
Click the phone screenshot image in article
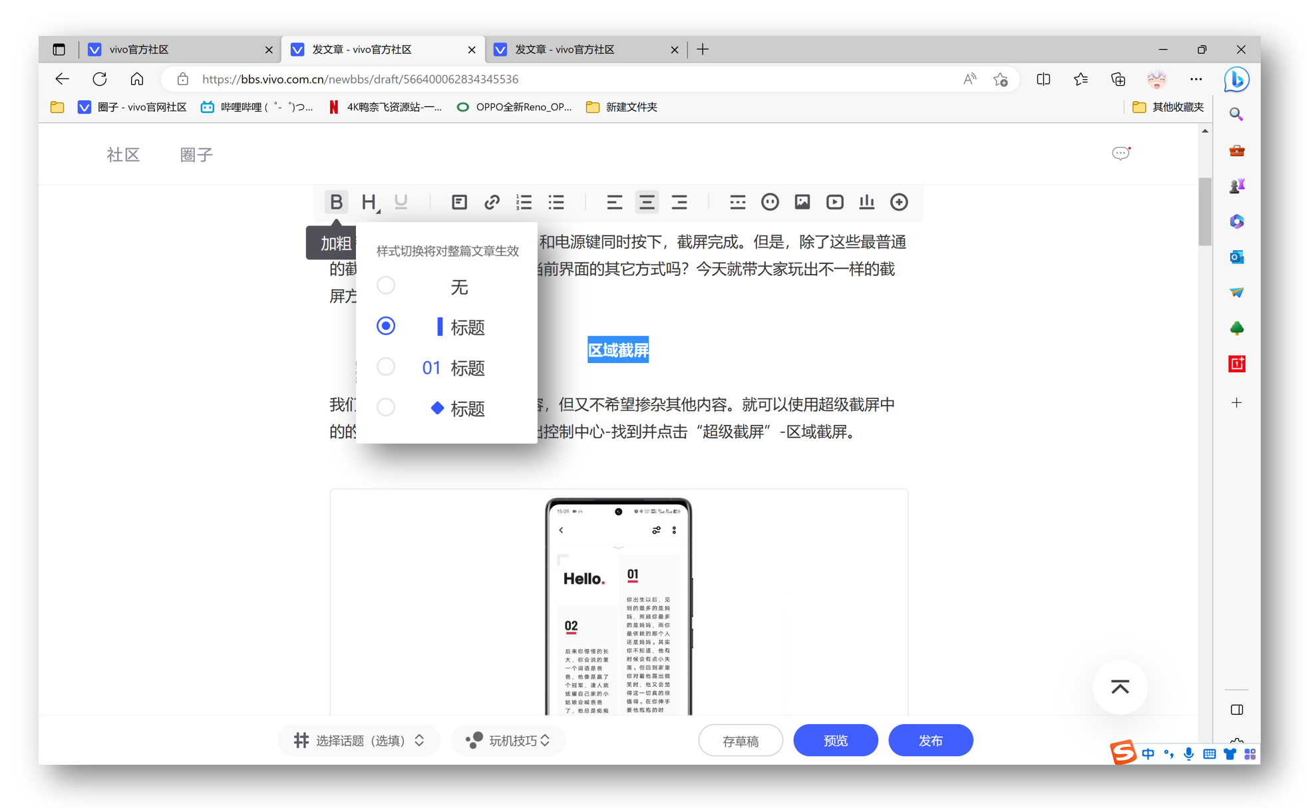tap(618, 606)
